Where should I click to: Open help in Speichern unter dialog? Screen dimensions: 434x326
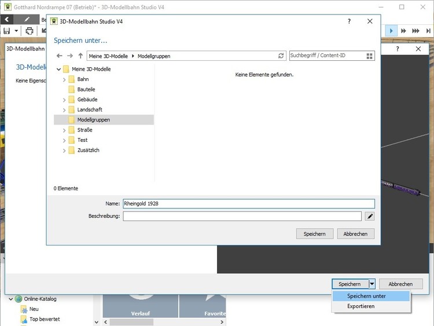pyautogui.click(x=350, y=21)
